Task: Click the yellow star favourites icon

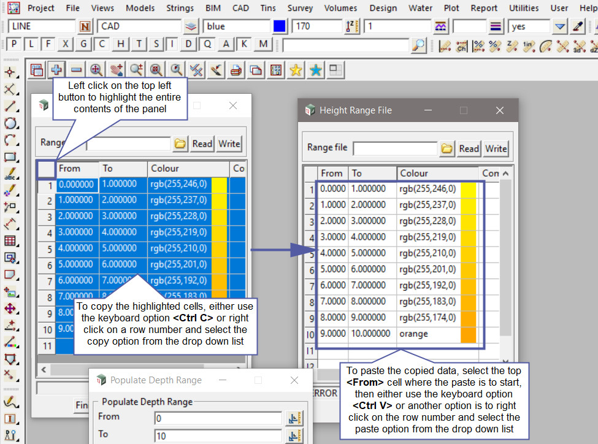Action: 296,70
